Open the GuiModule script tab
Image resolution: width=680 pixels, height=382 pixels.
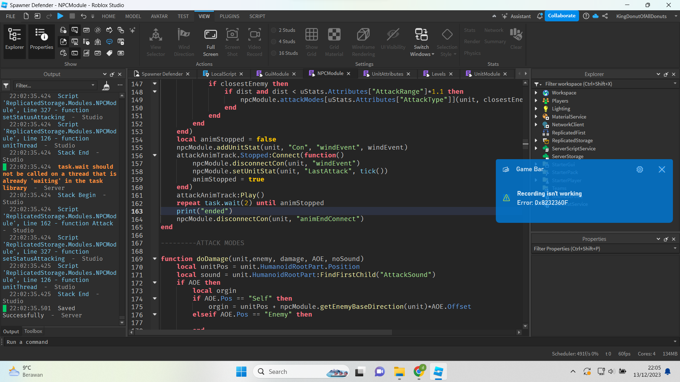click(276, 74)
